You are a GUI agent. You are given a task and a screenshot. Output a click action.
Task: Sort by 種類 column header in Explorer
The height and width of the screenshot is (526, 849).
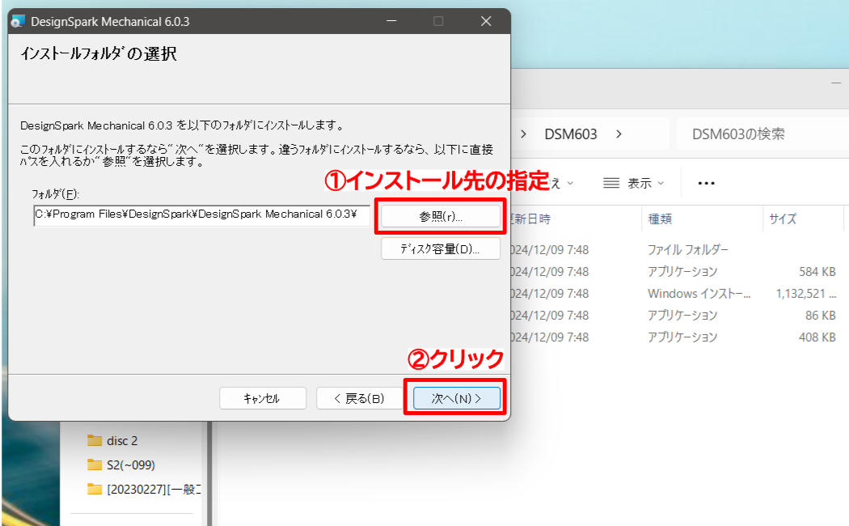point(660,218)
